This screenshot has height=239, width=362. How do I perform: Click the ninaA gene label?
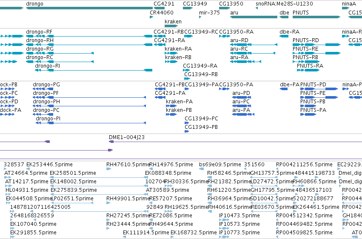[x=349, y=4]
